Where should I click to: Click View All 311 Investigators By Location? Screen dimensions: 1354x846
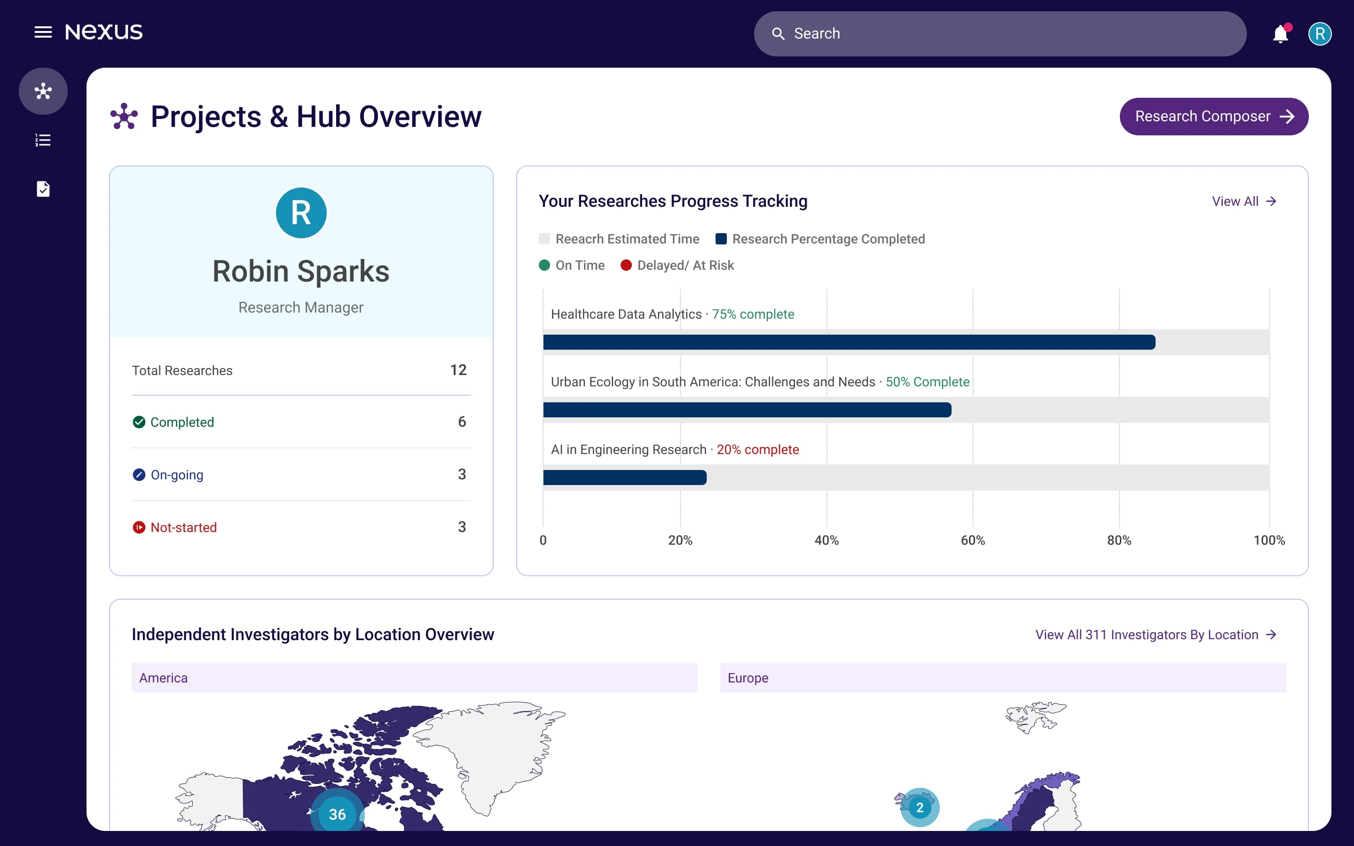pos(1156,634)
